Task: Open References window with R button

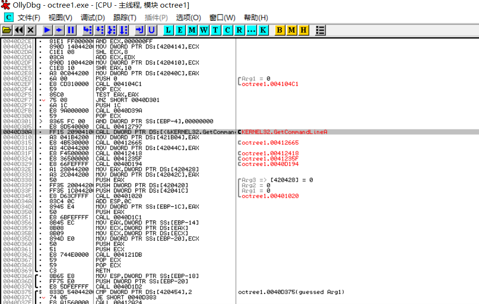Action: click(x=239, y=30)
